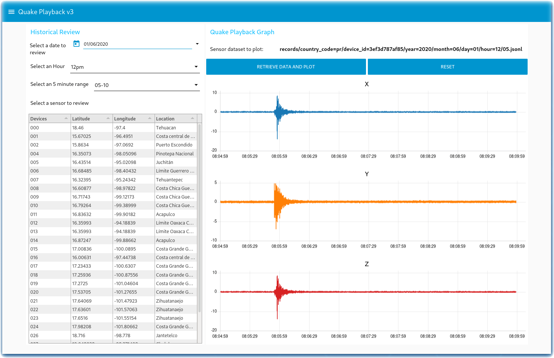The height and width of the screenshot is (358, 554).
Task: Click latitude 16.71743 cell
Action: (x=92, y=197)
